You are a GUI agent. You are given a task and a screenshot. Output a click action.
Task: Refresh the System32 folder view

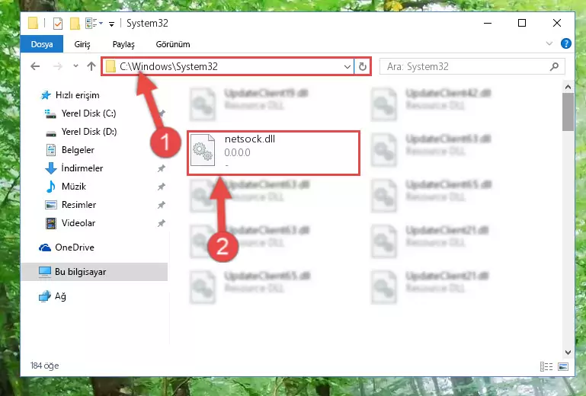(362, 67)
